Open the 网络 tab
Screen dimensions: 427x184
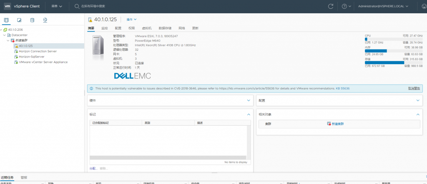[x=182, y=28]
